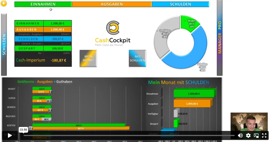
Task: Select the EINNAHMEN value 1.200,00 €
Action: tap(57, 23)
